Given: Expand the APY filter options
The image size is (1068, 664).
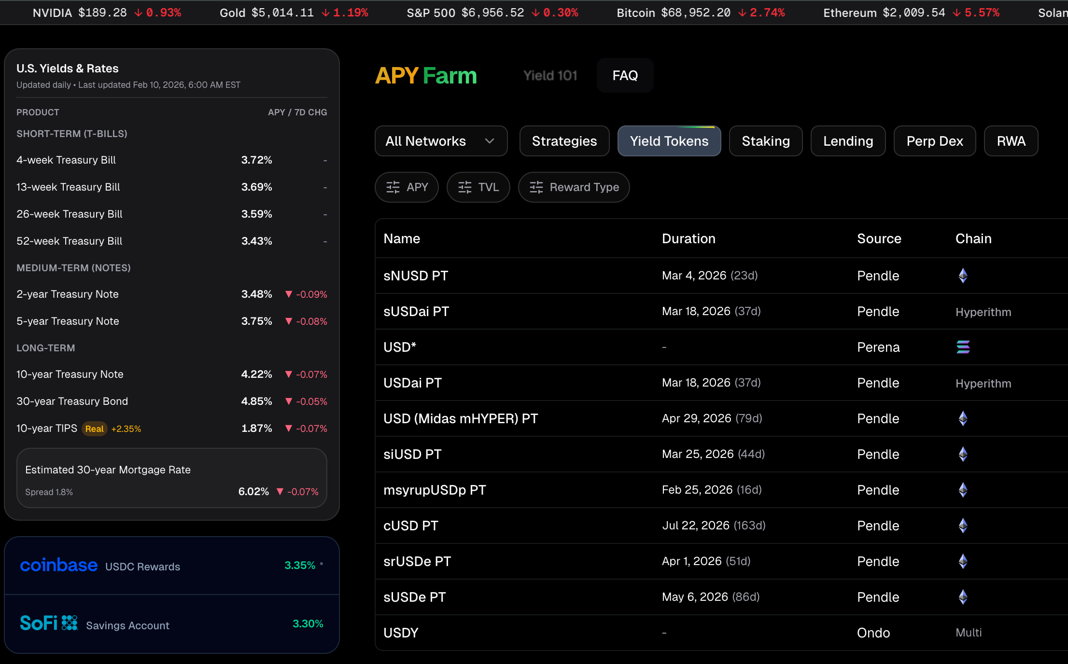Looking at the screenshot, I should click(407, 187).
